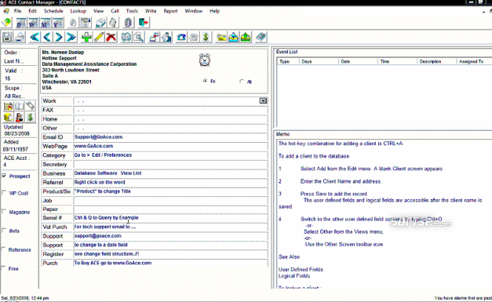Open the Write menu
The width and height of the screenshot is (492, 302).
(x=151, y=11)
